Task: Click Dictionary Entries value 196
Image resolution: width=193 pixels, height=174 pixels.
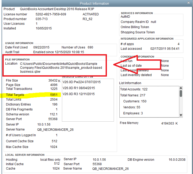Action: pyautogui.click(x=55, y=104)
